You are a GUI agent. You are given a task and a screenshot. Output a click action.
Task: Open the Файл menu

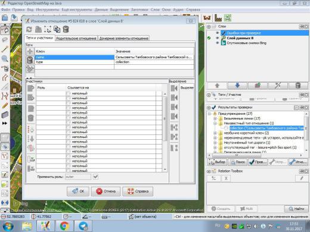5,10
